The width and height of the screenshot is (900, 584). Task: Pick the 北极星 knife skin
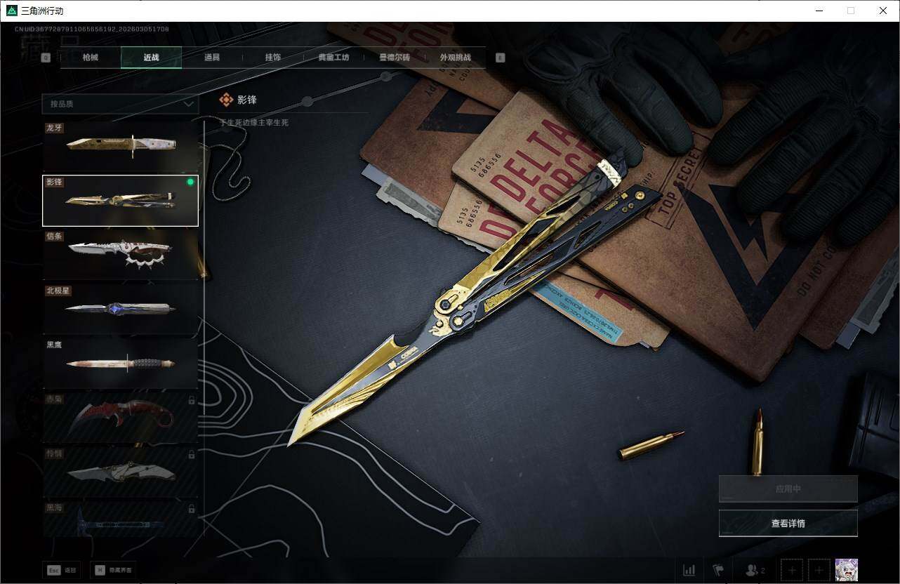(x=120, y=309)
